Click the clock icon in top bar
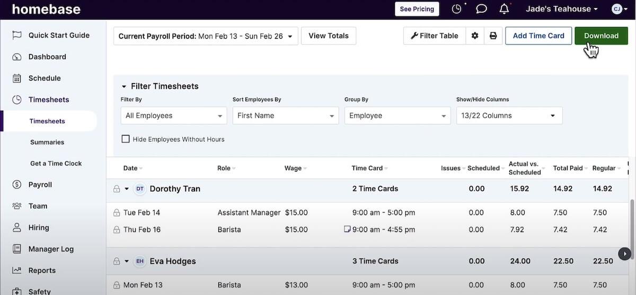 click(456, 9)
